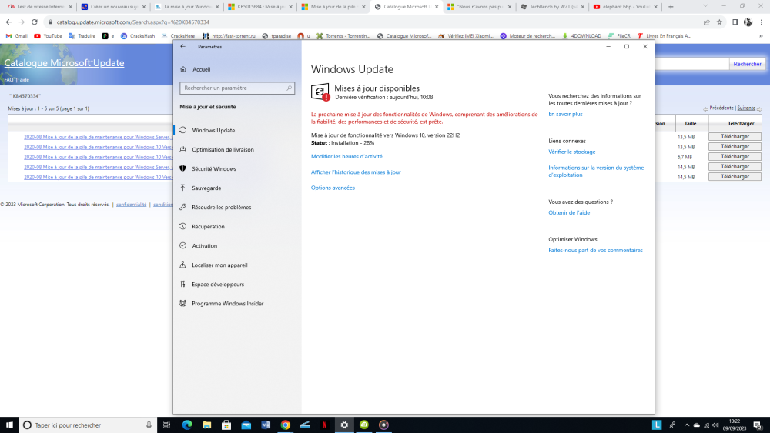This screenshot has width=770, height=433.
Task: Click Faites-nous part de vos commentaires
Action: point(595,251)
